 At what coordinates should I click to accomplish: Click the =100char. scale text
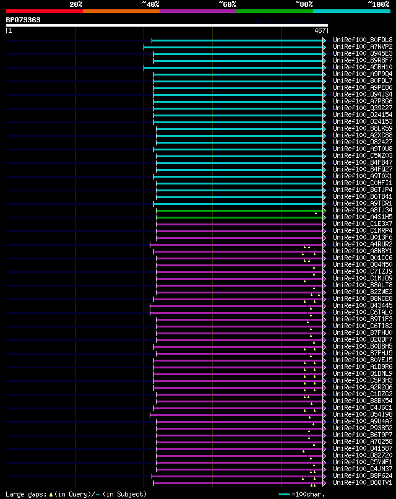[x=308, y=495]
